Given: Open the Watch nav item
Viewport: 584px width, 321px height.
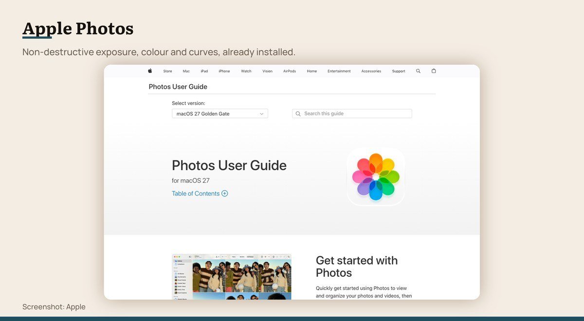Looking at the screenshot, I should pos(246,71).
